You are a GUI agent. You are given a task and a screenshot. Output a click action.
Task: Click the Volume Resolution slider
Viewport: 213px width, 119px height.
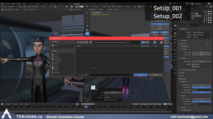[202, 92]
